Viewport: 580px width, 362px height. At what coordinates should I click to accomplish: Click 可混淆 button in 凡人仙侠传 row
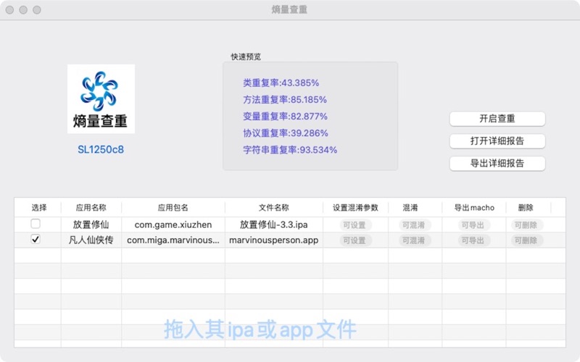tap(413, 240)
